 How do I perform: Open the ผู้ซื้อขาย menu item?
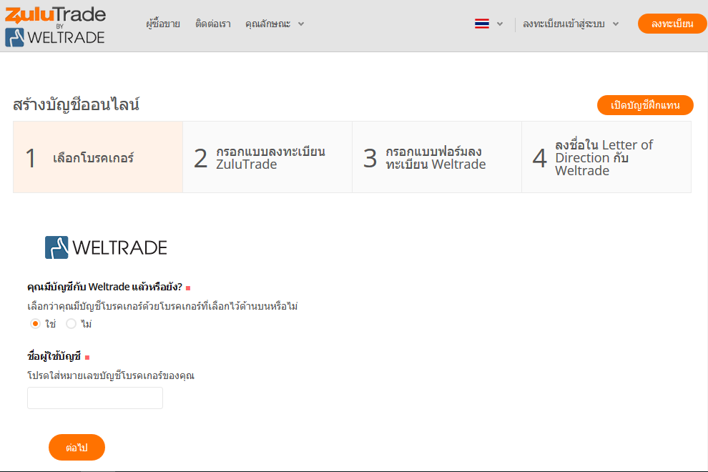click(x=163, y=24)
